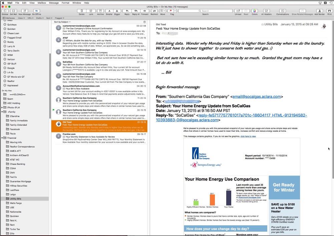Compose with the New Message icon
The width and height of the screenshot is (334, 236).
point(24,11)
